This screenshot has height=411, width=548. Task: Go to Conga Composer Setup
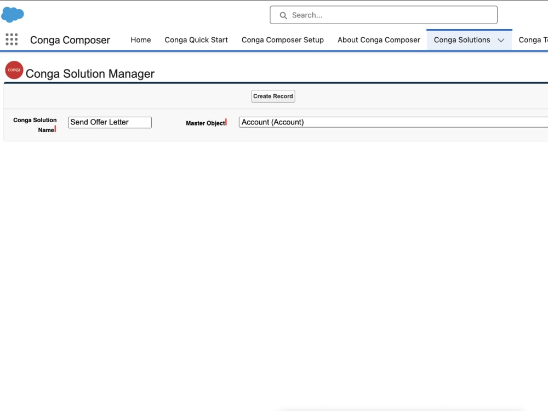(x=283, y=39)
